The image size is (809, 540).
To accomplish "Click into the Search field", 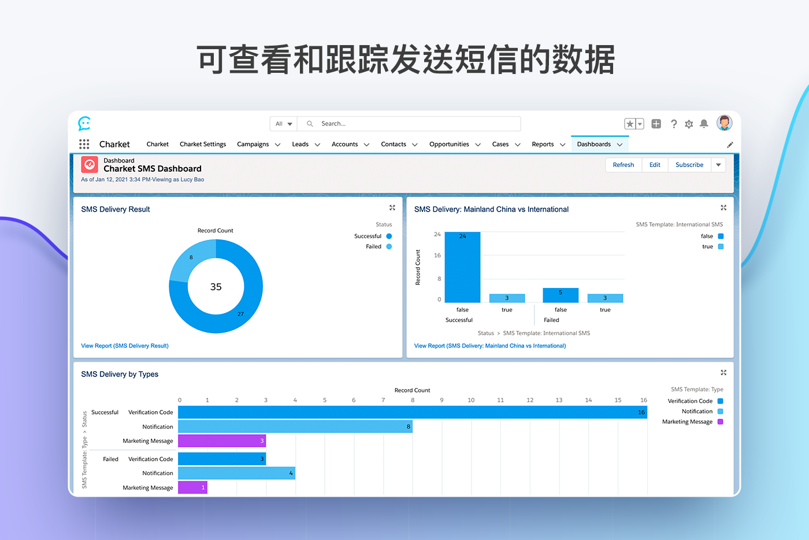I will coord(409,124).
